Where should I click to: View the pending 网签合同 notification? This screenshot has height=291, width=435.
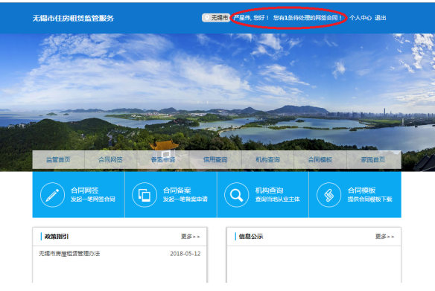point(307,18)
